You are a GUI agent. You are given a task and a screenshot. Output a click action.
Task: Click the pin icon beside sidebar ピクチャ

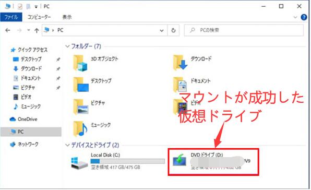pos(58,88)
